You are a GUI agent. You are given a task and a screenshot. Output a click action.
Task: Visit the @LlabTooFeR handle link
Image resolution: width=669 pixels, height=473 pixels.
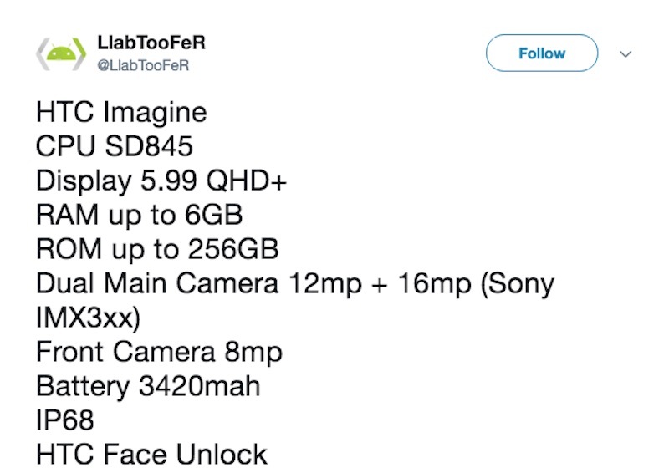pos(143,65)
